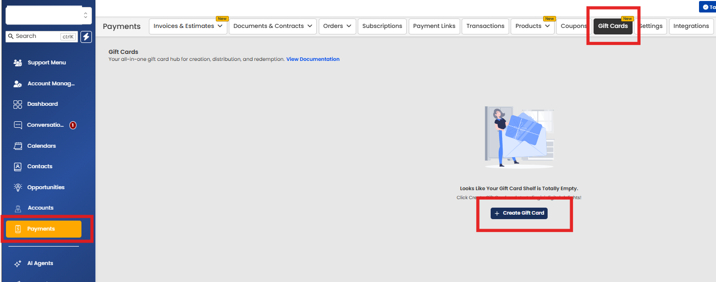Screen dimensions: 716x282
Task: Switch to the Subscriptions tab
Action: [382, 26]
